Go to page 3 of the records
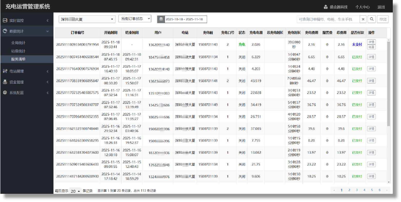This screenshot has height=202, width=401. pos(357,190)
